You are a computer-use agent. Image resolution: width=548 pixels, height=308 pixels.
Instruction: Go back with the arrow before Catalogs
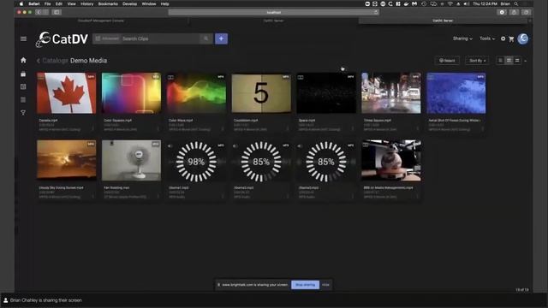(x=38, y=61)
